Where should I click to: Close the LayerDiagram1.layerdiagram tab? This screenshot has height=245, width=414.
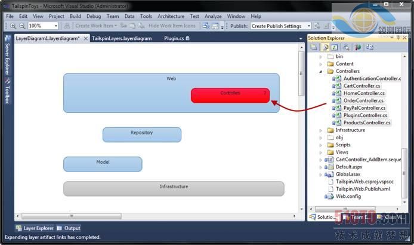pyautogui.click(x=86, y=38)
